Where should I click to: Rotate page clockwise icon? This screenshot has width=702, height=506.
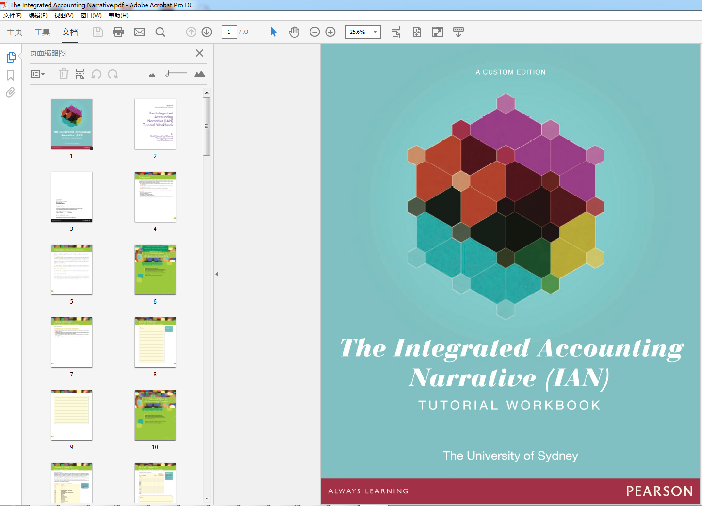(113, 74)
